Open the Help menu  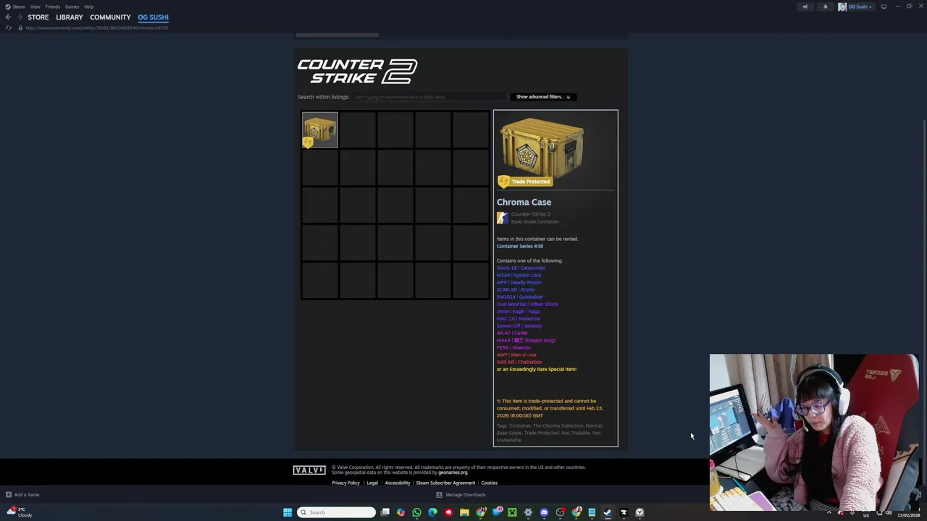(88, 7)
